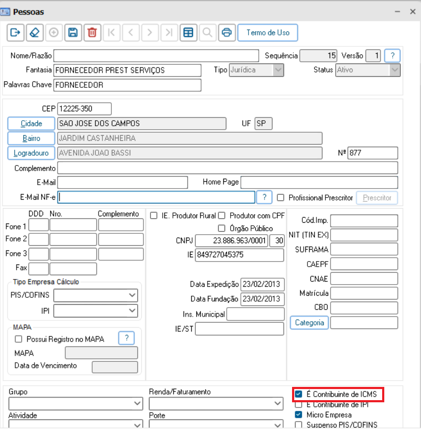Image resolution: width=421 pixels, height=430 pixels.
Task: Print using the printer icon
Action: pos(227,32)
